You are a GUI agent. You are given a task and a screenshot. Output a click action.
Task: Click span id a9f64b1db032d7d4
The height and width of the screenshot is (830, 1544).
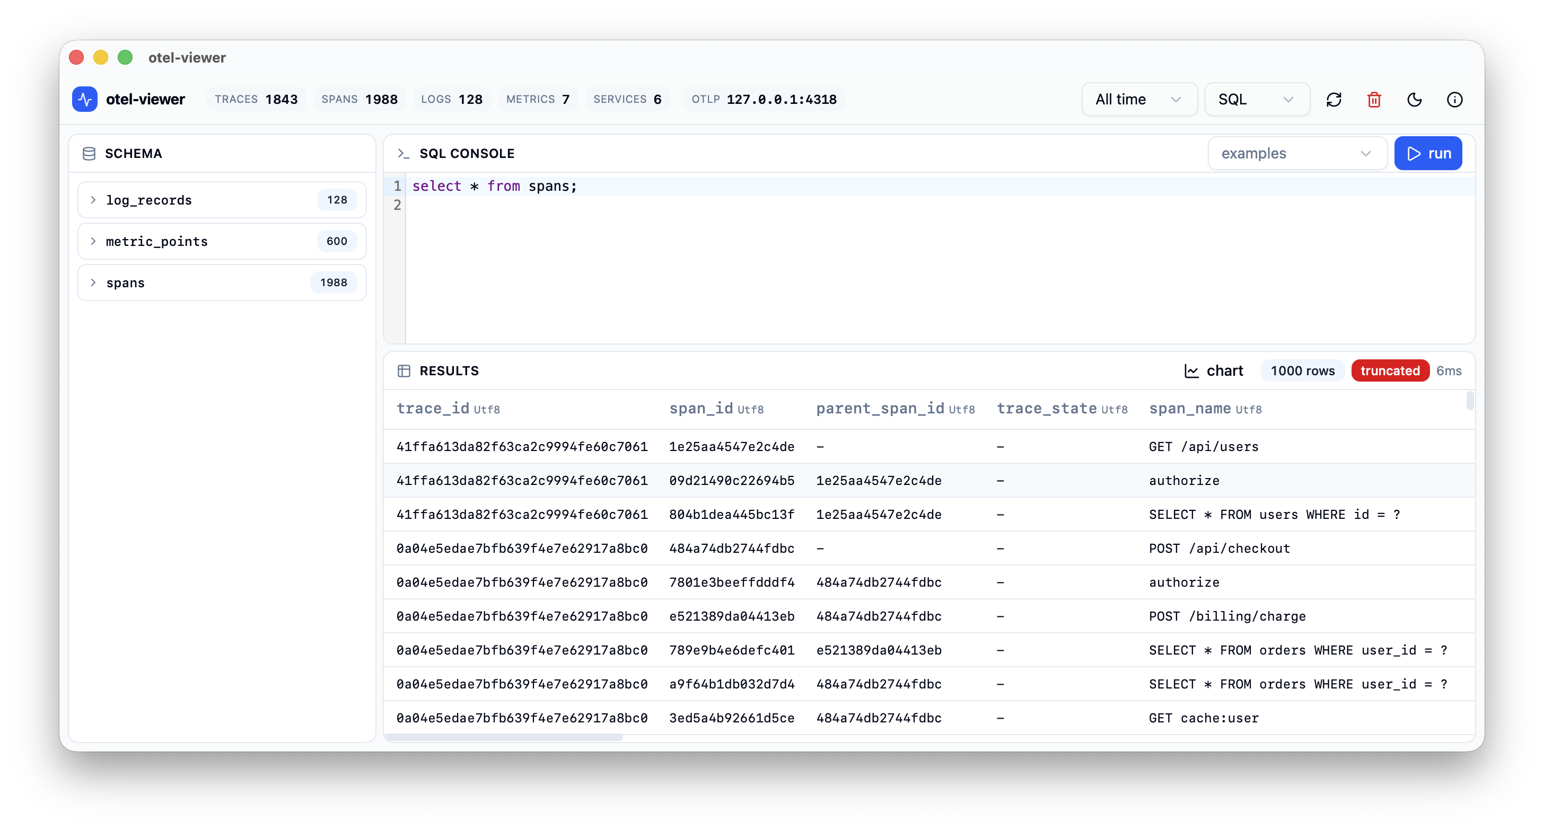(x=731, y=684)
